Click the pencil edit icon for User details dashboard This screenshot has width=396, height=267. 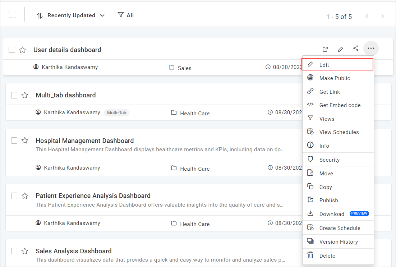340,49
